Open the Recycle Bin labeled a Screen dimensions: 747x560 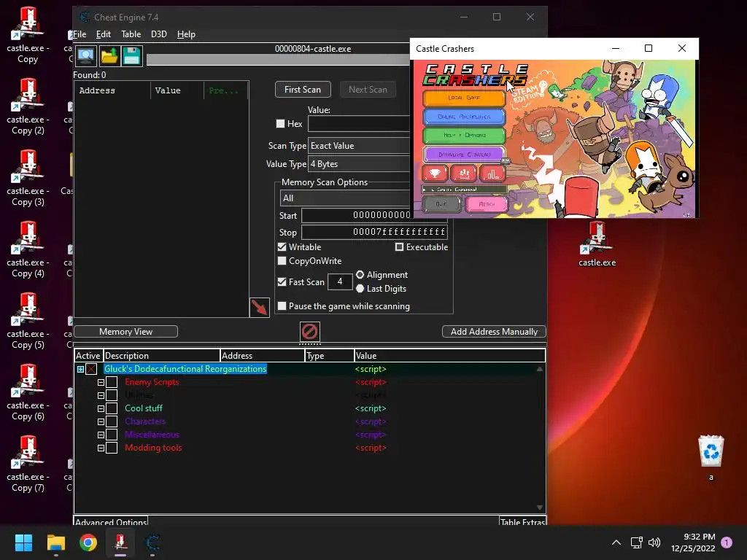(711, 458)
